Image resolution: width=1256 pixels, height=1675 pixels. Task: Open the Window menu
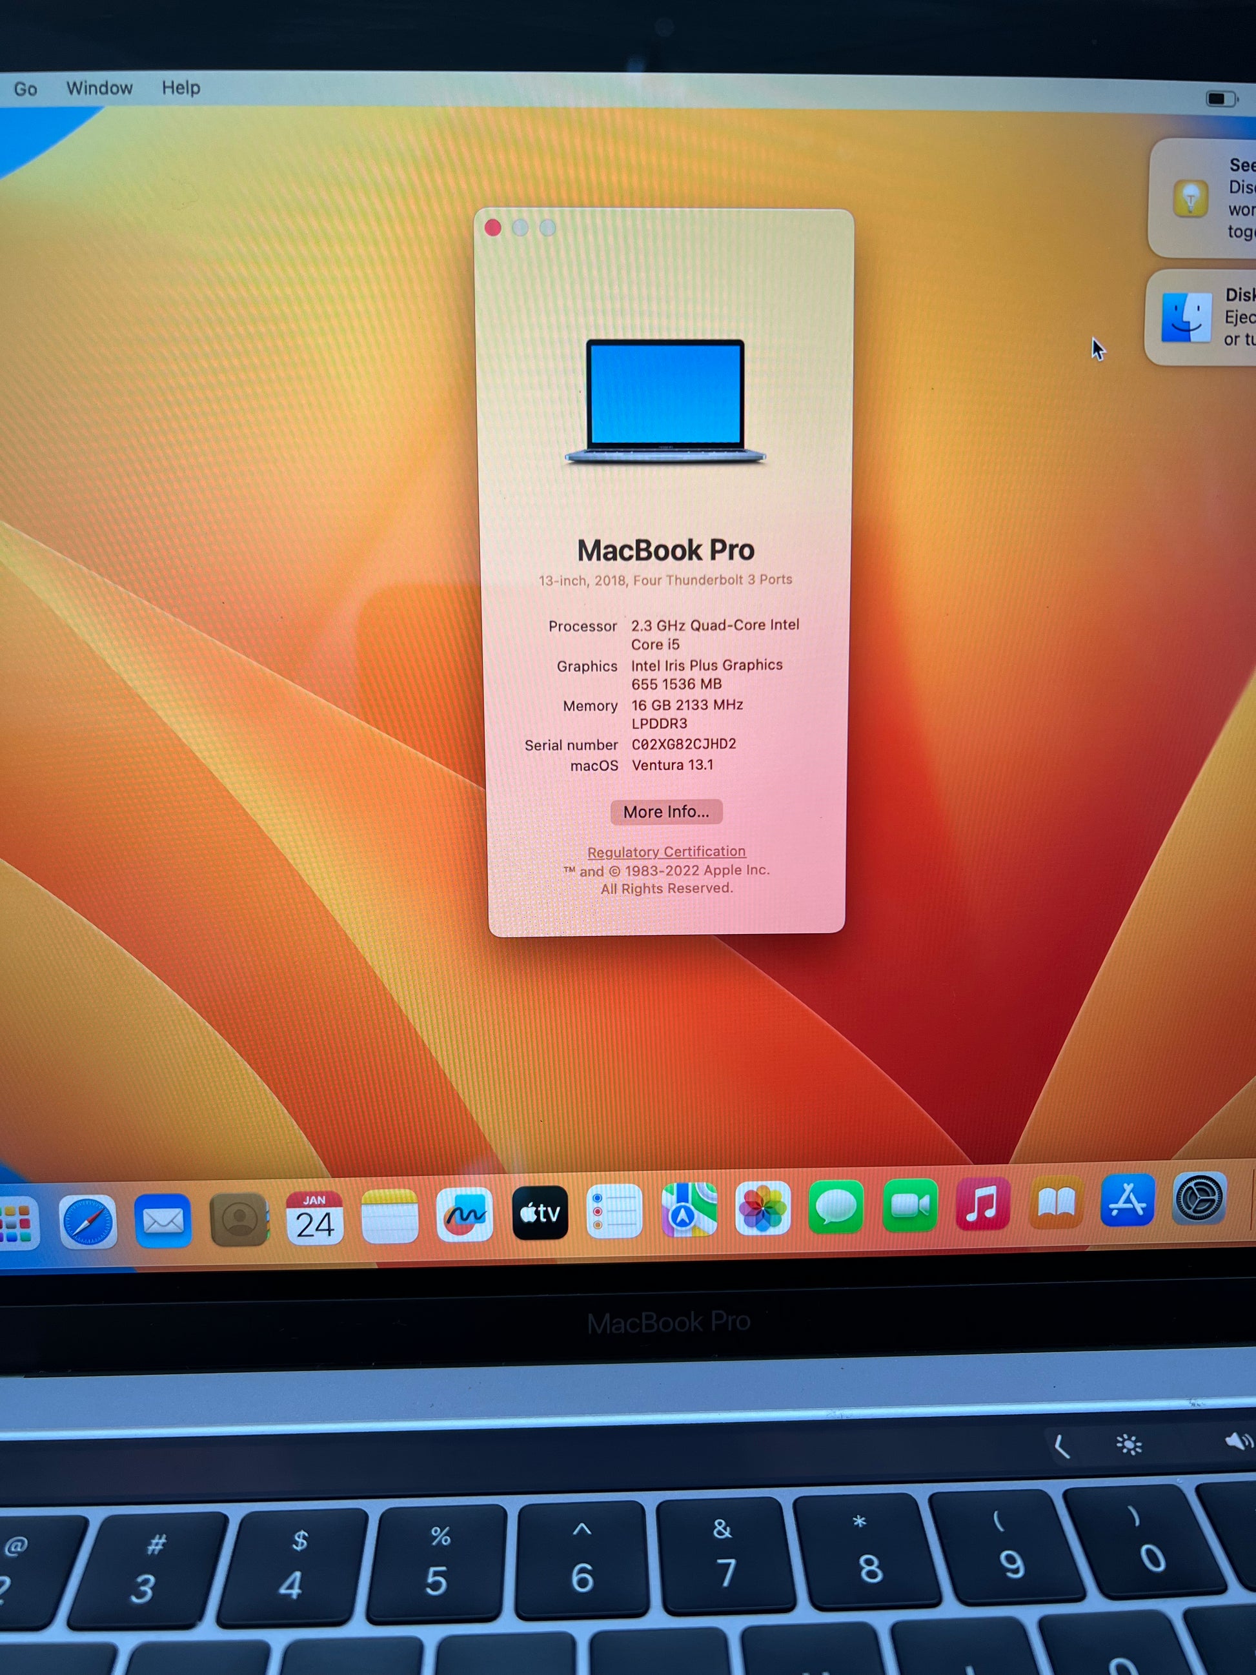click(99, 88)
